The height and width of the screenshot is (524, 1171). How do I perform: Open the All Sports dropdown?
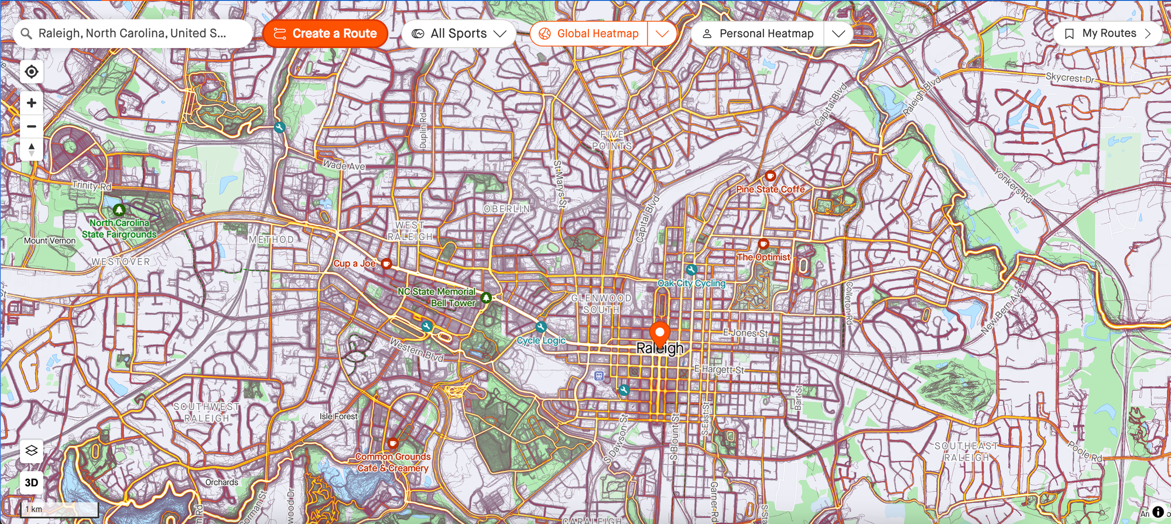(458, 33)
